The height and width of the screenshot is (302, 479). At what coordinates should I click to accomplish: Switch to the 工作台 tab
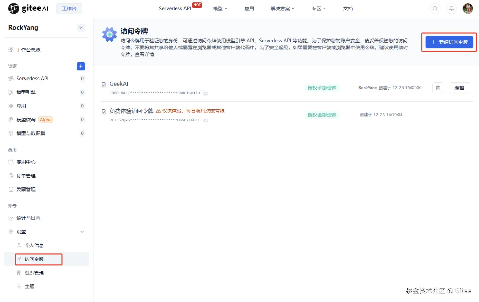(69, 9)
